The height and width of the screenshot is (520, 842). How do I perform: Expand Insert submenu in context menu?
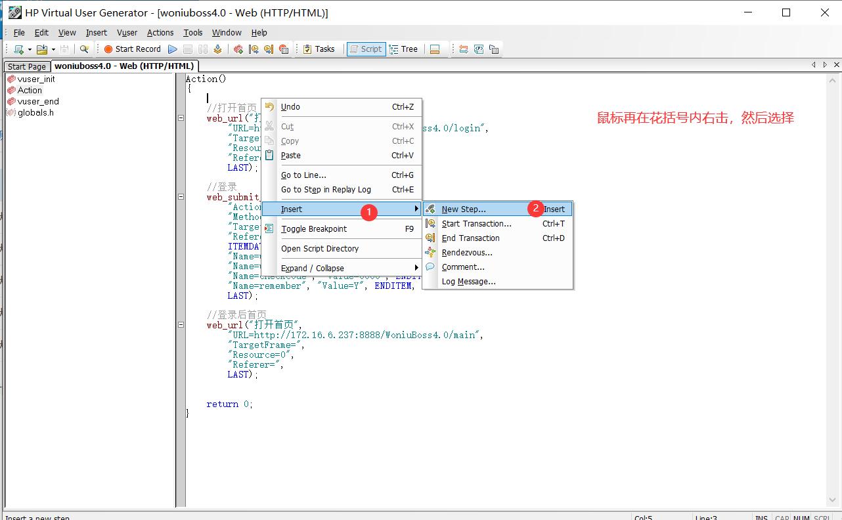[342, 209]
